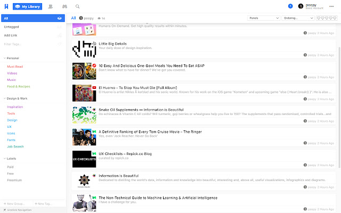
Task: Open the Panels view dropdown
Action: coord(263,18)
